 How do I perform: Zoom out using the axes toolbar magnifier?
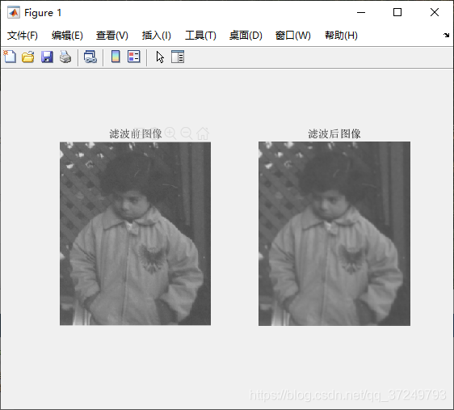187,133
